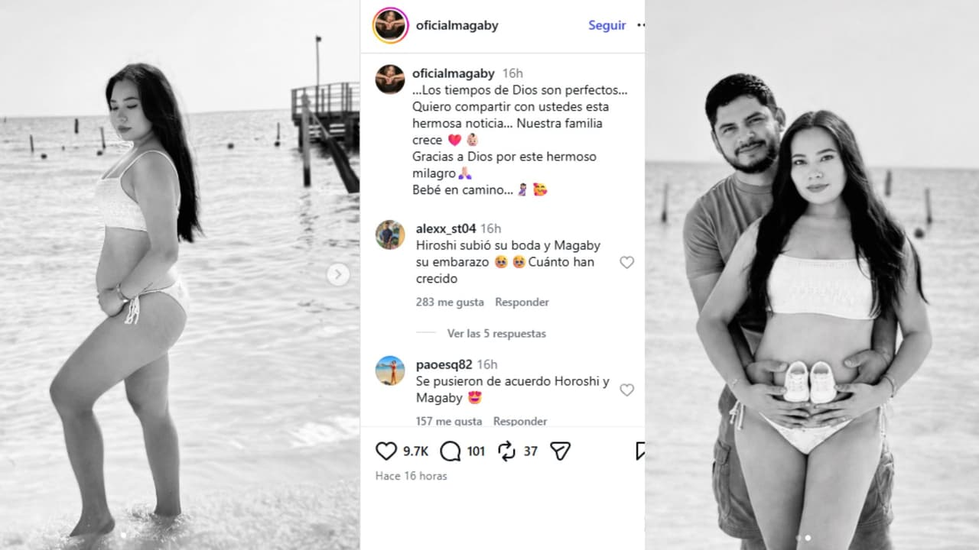The image size is (979, 550).
Task: Open comments via the speech bubble icon
Action: coord(450,451)
